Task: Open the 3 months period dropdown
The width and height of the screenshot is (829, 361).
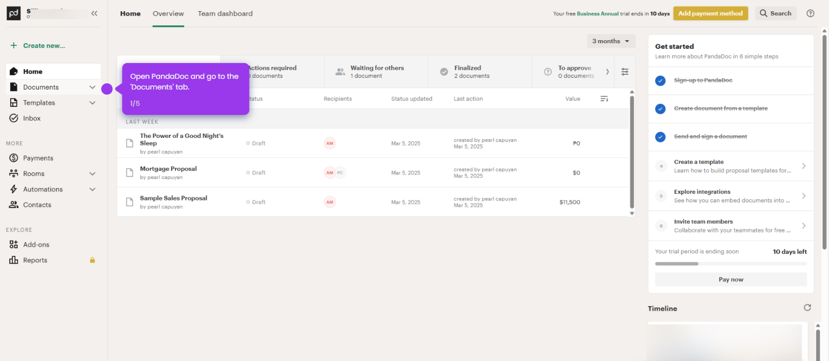Action: (x=611, y=41)
